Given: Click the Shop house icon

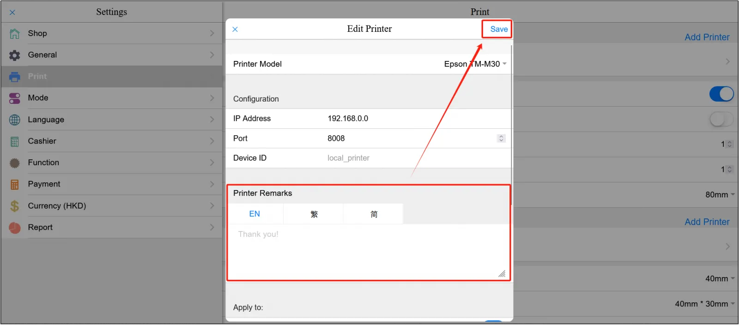Looking at the screenshot, I should click(x=15, y=34).
